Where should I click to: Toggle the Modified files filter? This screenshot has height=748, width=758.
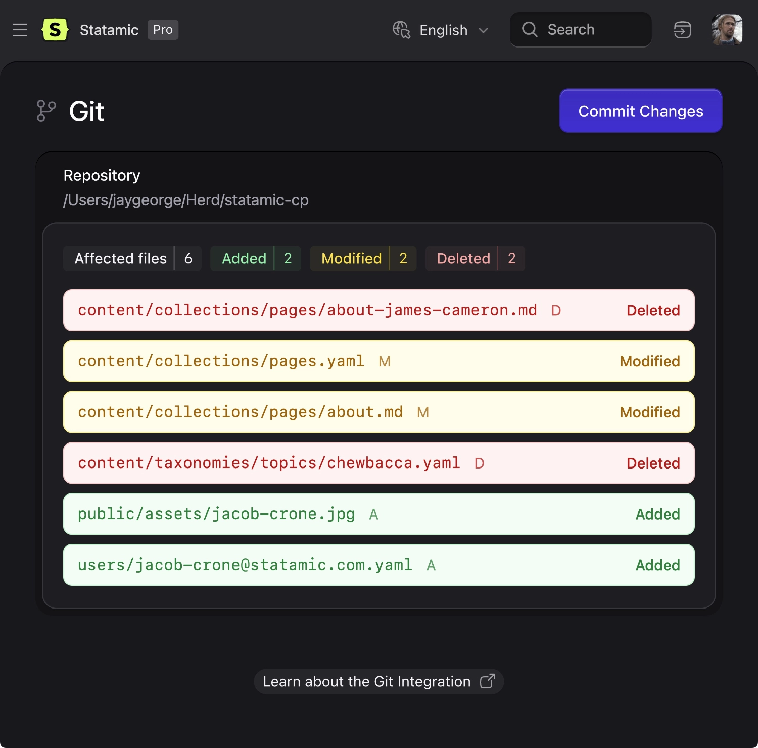tap(363, 258)
